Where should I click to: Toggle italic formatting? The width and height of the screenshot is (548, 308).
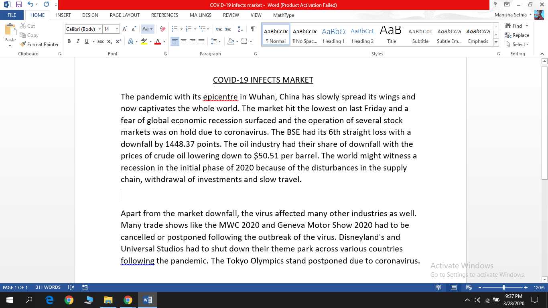coord(78,41)
